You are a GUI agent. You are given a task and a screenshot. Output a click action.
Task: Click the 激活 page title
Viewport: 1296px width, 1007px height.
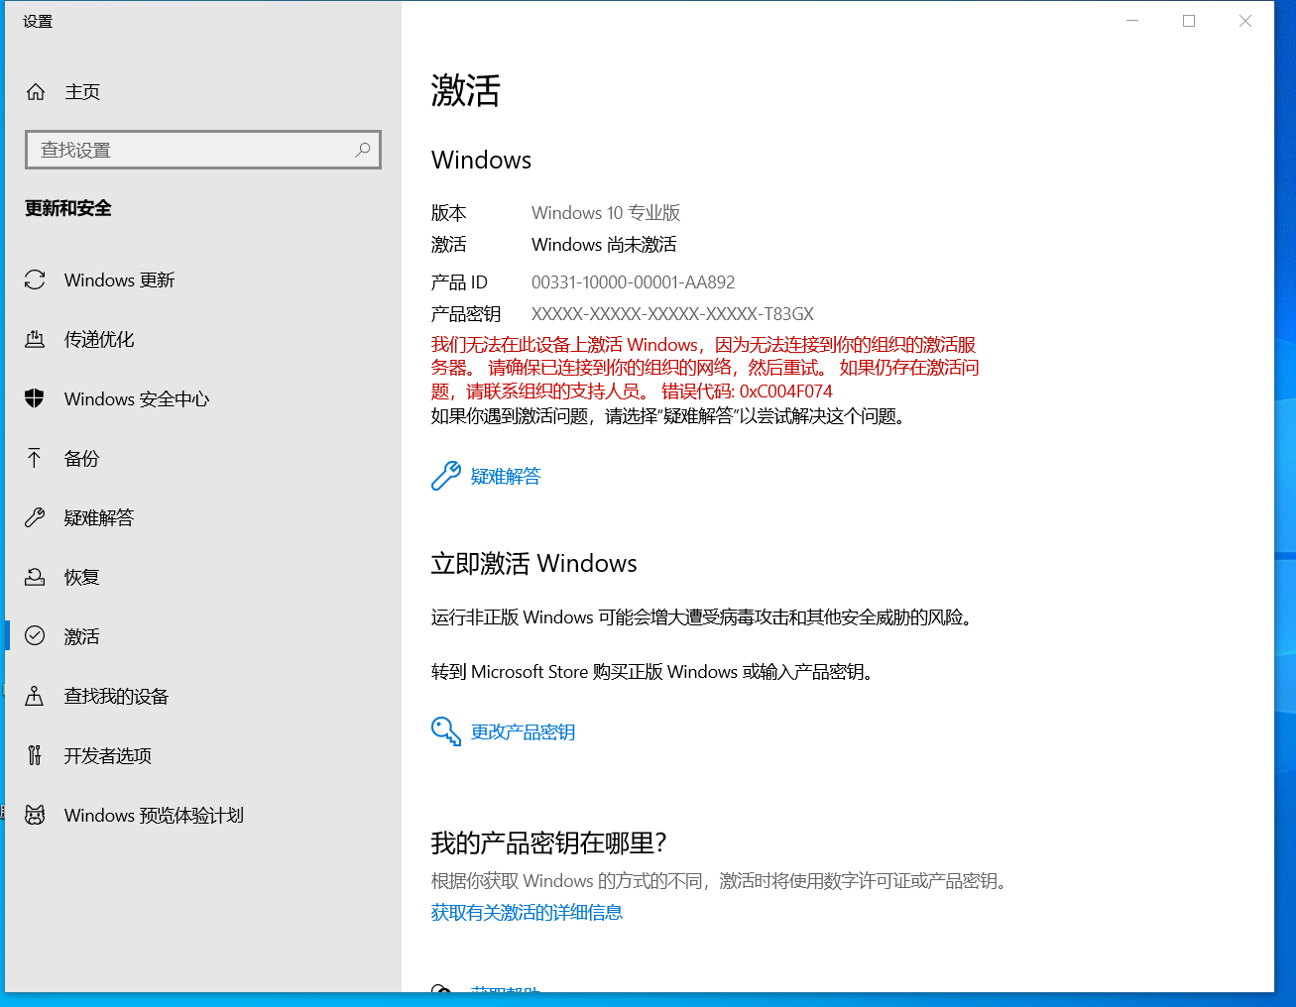pos(466,91)
